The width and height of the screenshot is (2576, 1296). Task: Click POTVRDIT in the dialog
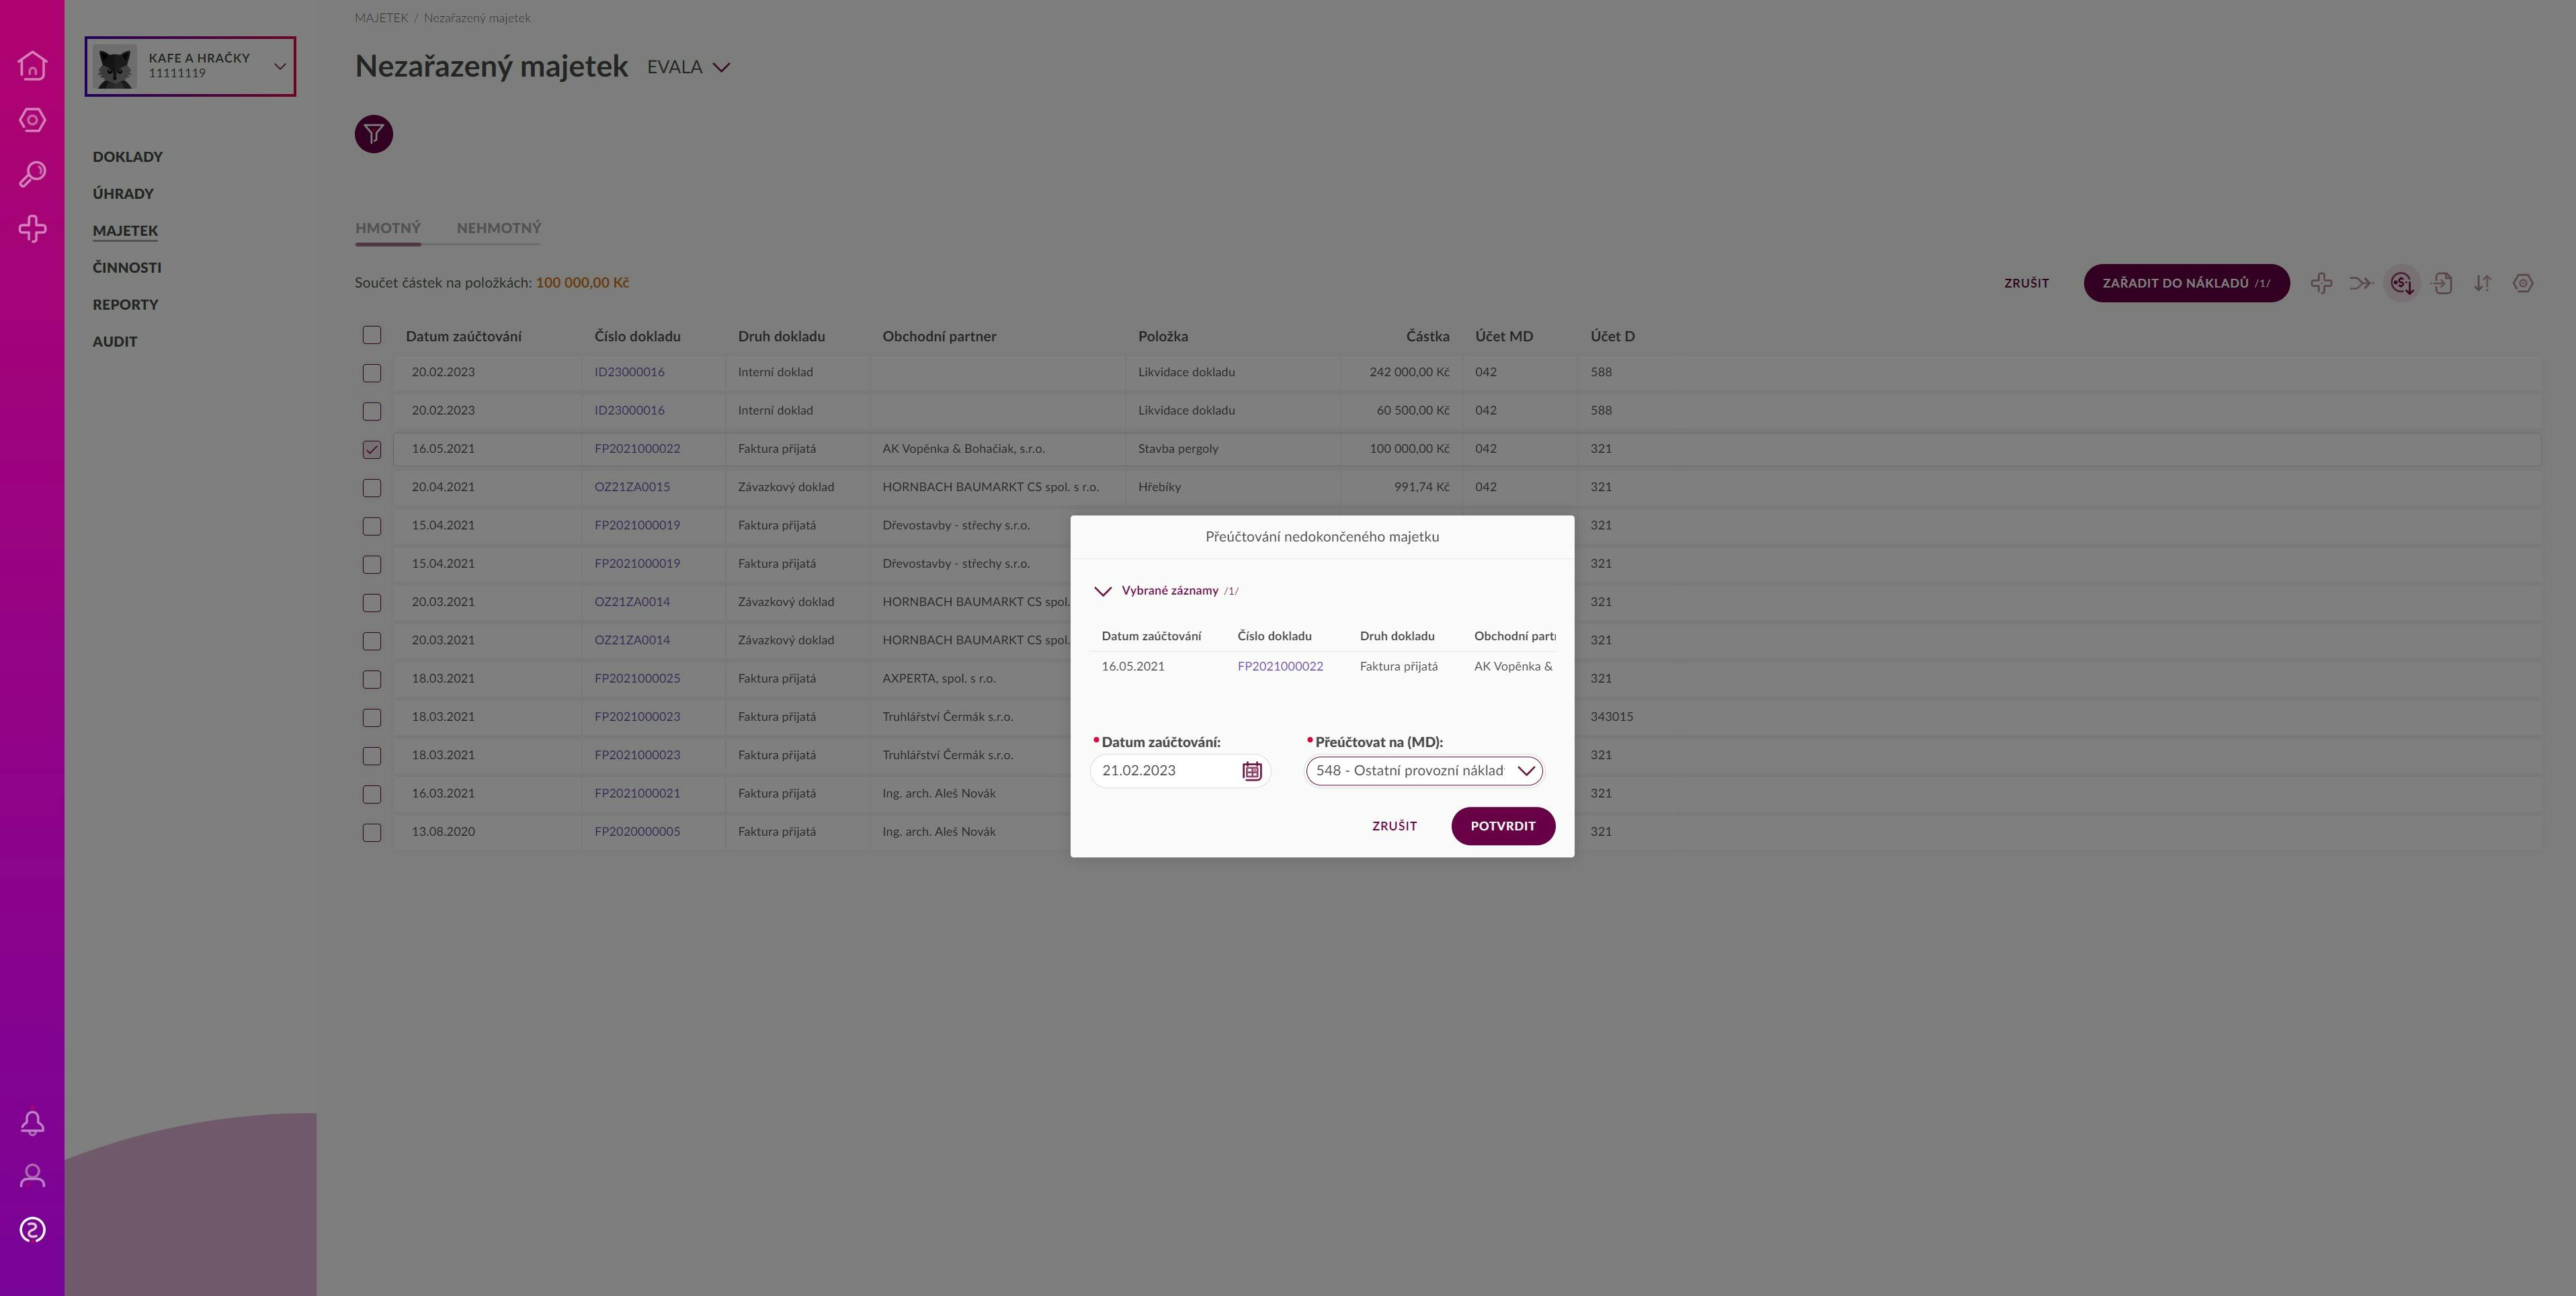[x=1502, y=826]
